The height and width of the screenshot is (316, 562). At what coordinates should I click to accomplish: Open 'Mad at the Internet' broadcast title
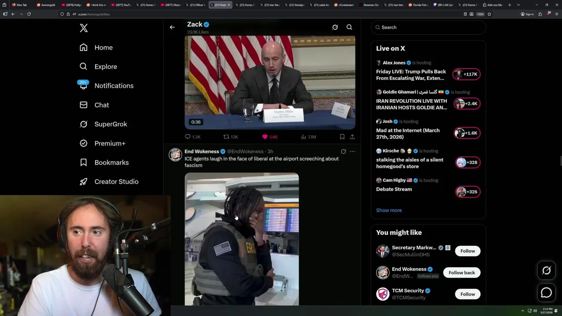tap(408, 133)
